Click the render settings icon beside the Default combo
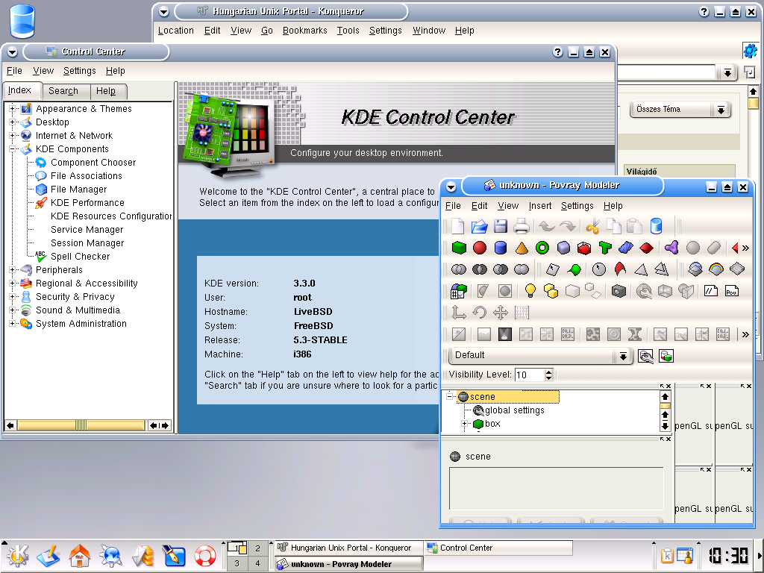The image size is (764, 573). tap(645, 356)
